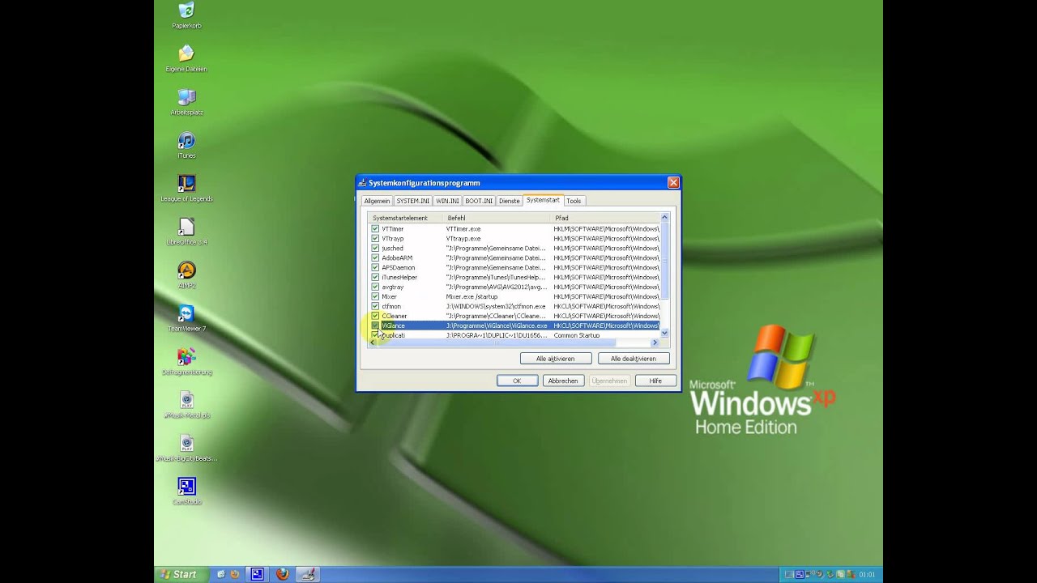Click the ViGlance.exe command path cell
Image resolution: width=1037 pixels, height=583 pixels.
pyautogui.click(x=497, y=326)
